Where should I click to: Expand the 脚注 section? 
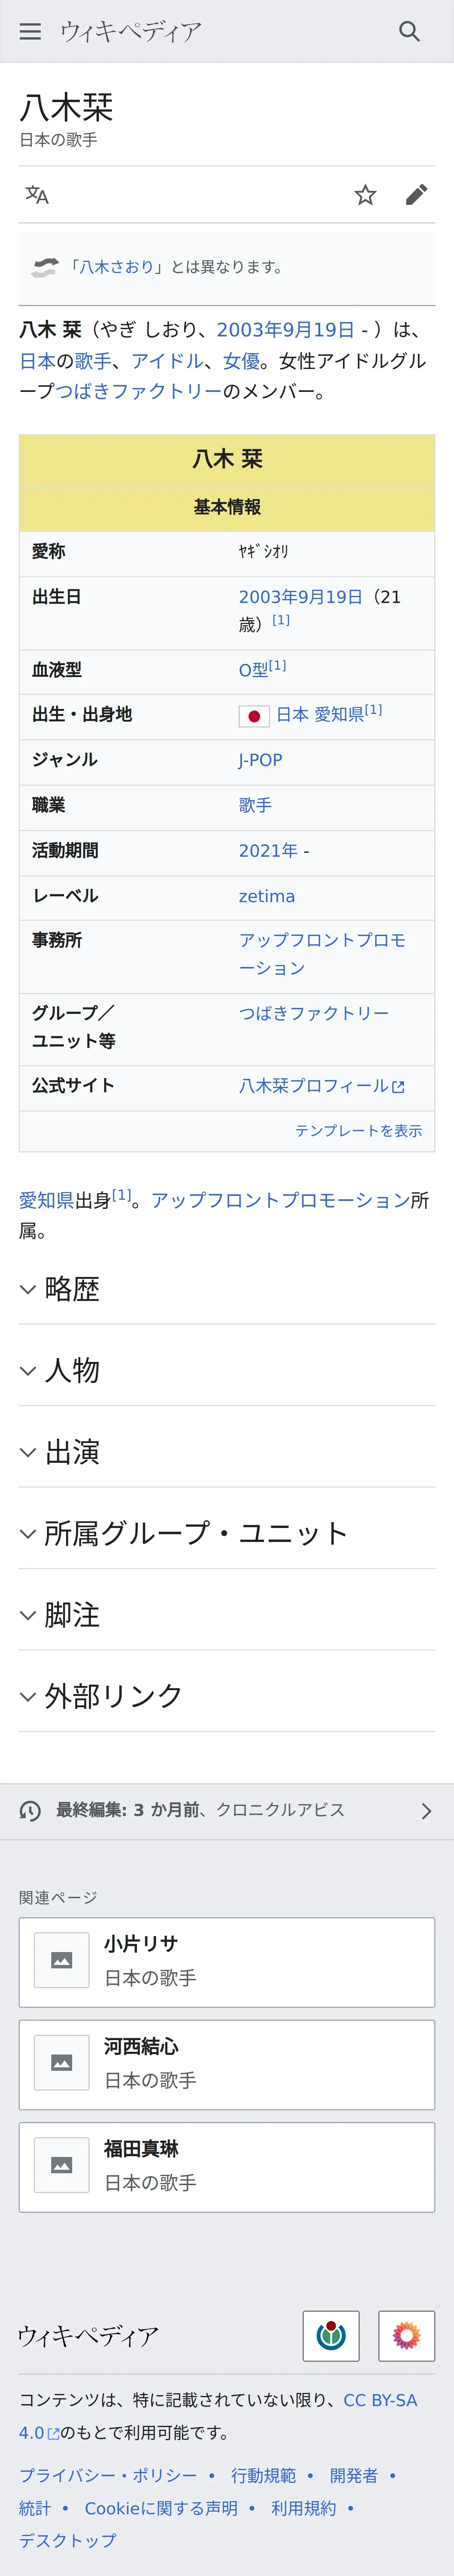[x=227, y=1615]
